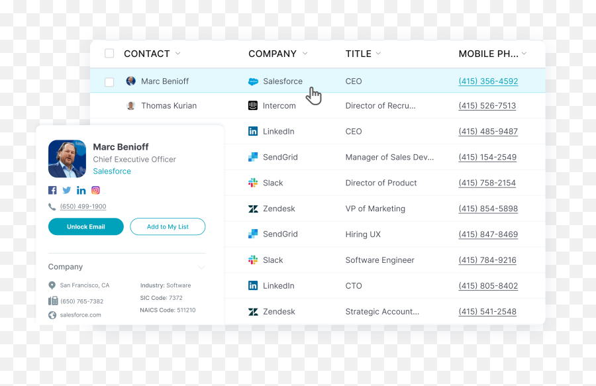Open Marc Benioff's Twitter profile icon
Viewport: 596px width, 386px height.
pyautogui.click(x=66, y=190)
